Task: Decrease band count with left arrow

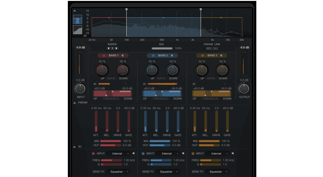Action: pyautogui.click(x=109, y=48)
